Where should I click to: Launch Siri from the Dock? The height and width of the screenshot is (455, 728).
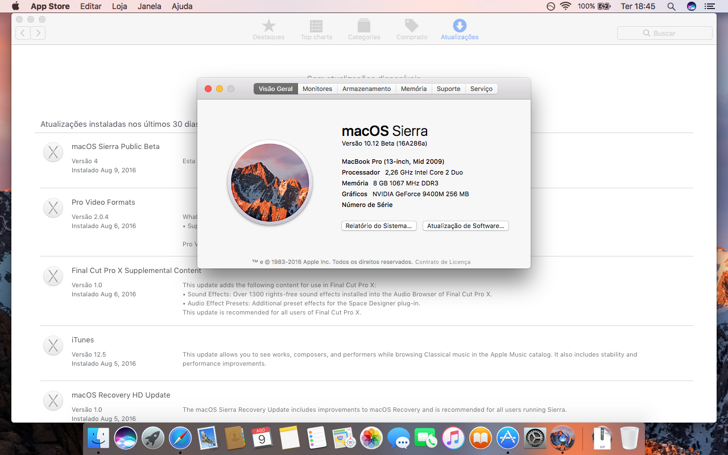(126, 438)
